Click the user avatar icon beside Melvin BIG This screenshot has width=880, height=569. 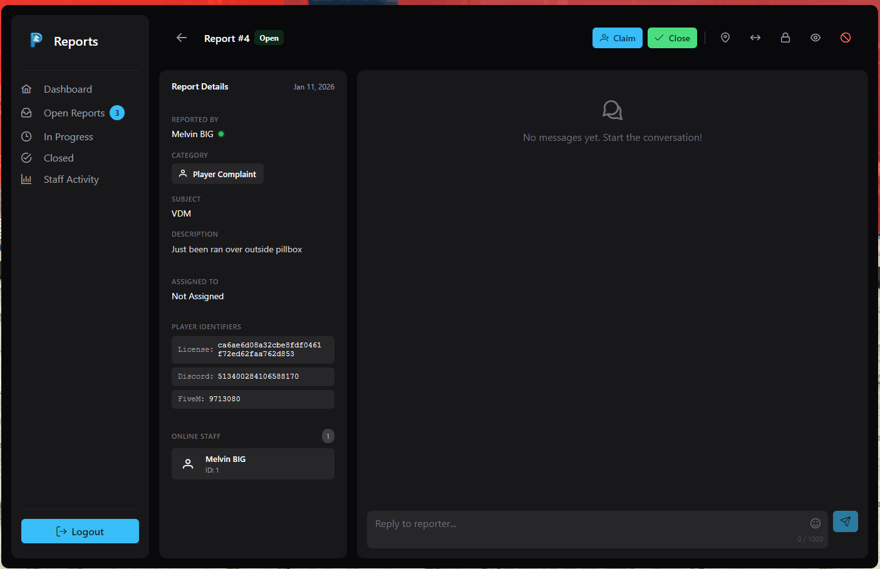[188, 464]
